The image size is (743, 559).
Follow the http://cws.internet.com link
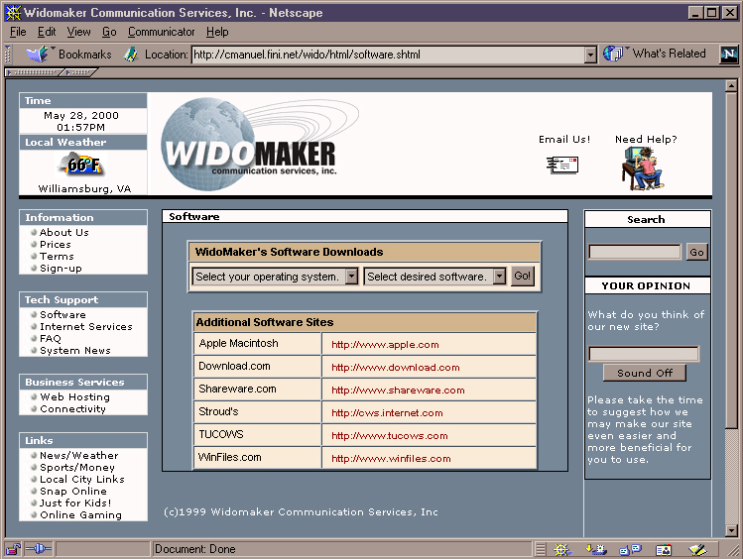[x=387, y=412]
